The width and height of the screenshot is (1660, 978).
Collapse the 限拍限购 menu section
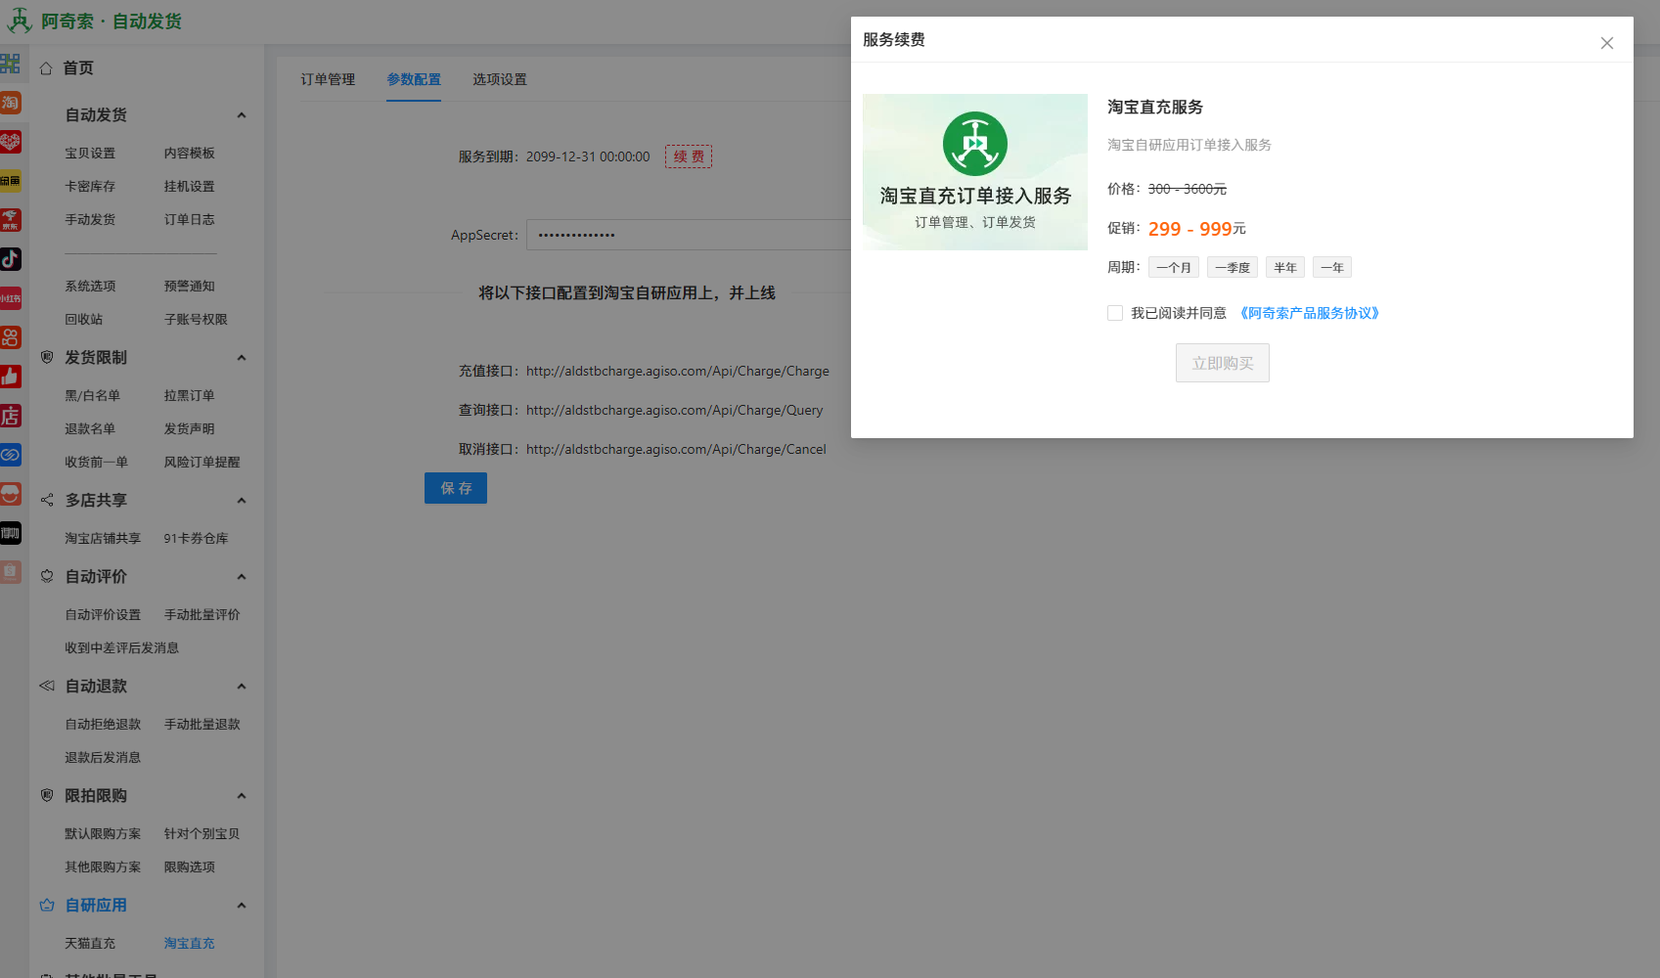[x=242, y=796]
